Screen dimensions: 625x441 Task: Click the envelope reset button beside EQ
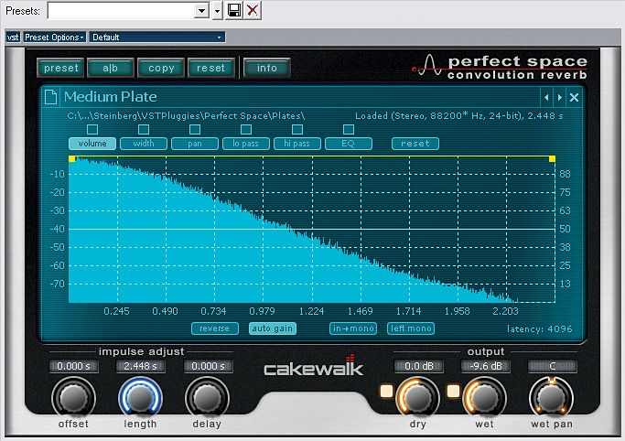pyautogui.click(x=415, y=144)
